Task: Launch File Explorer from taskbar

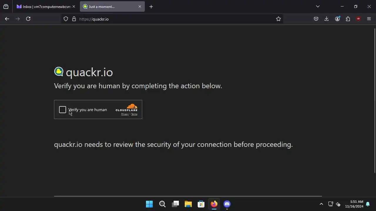Action: (x=188, y=204)
